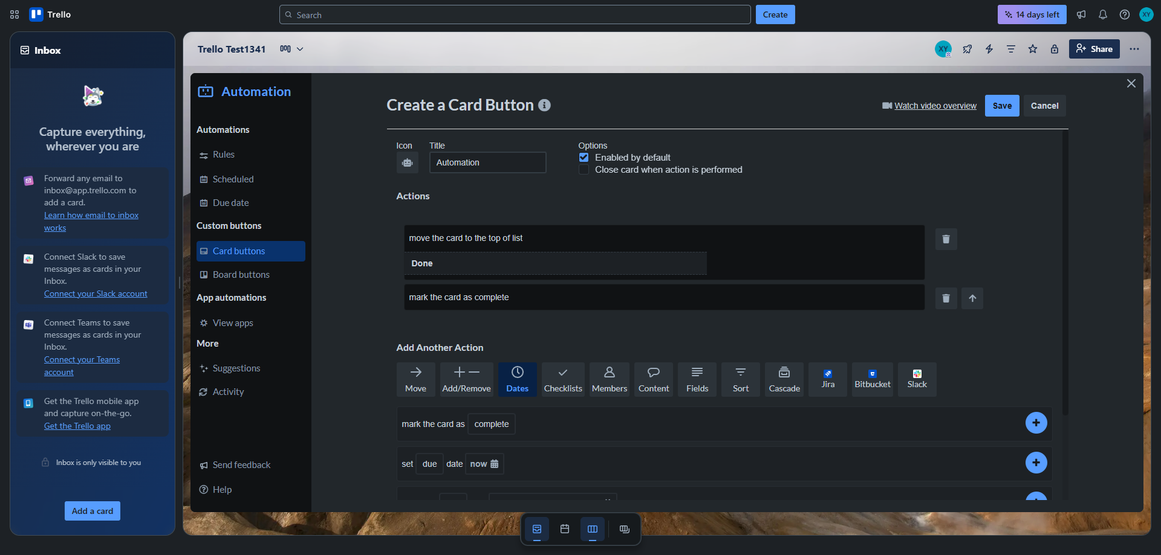Open Watch video overview link
This screenshot has width=1161, height=555.
coord(935,106)
